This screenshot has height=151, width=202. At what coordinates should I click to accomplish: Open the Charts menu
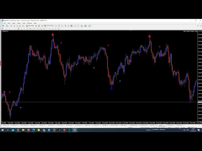[19, 23]
